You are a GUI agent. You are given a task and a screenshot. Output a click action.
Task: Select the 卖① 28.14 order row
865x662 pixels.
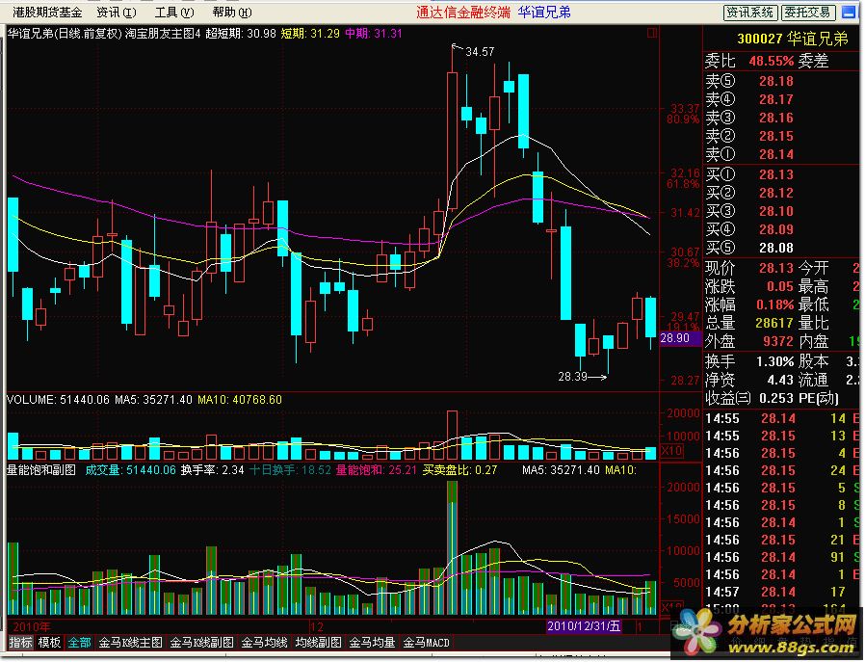783,154
